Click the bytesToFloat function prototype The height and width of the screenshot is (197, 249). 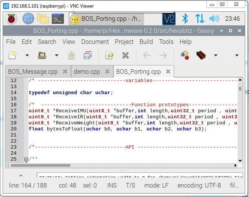click(x=118, y=129)
